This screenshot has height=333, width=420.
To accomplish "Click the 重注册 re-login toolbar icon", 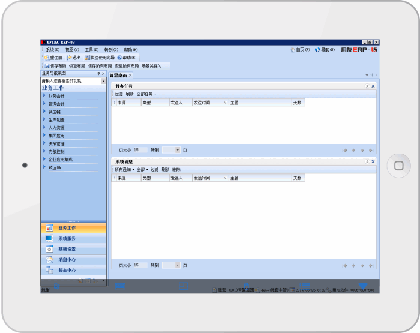I will (46, 58).
